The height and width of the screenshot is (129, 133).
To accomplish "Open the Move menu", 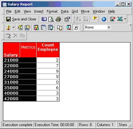I will coord(85,11).
